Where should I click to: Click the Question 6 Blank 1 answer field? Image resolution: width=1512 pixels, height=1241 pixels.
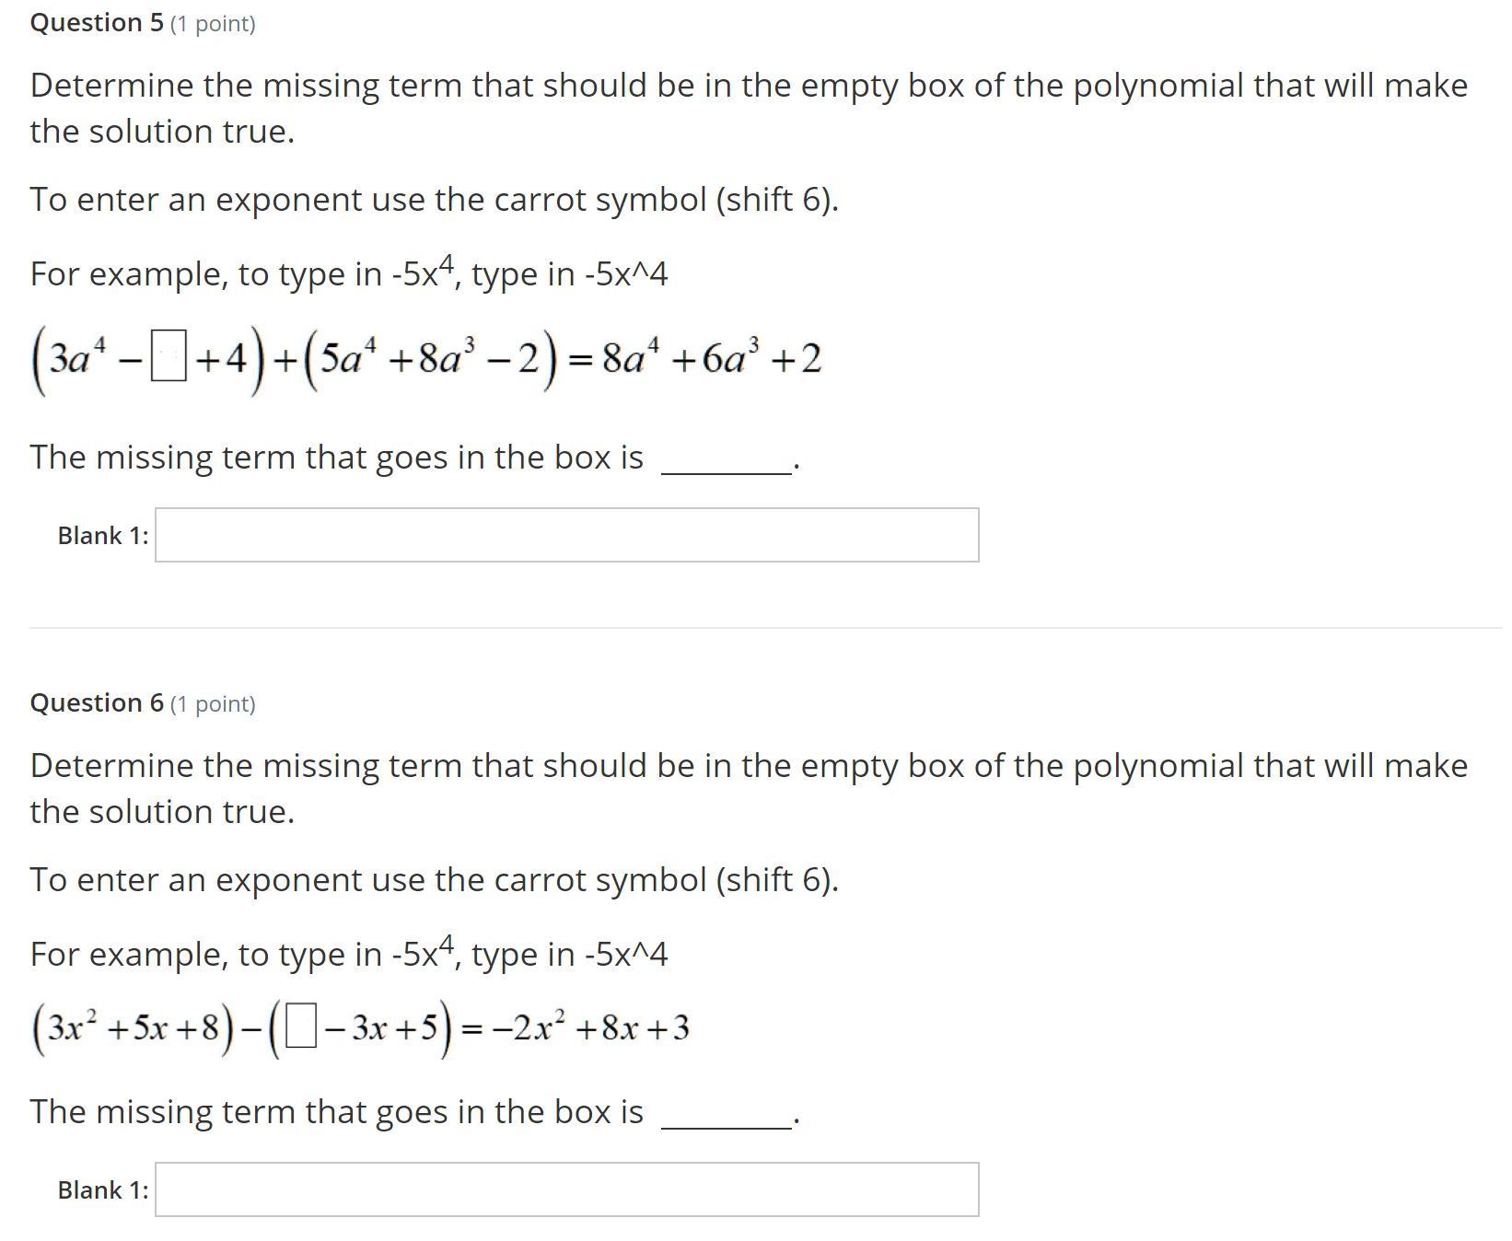566,1189
